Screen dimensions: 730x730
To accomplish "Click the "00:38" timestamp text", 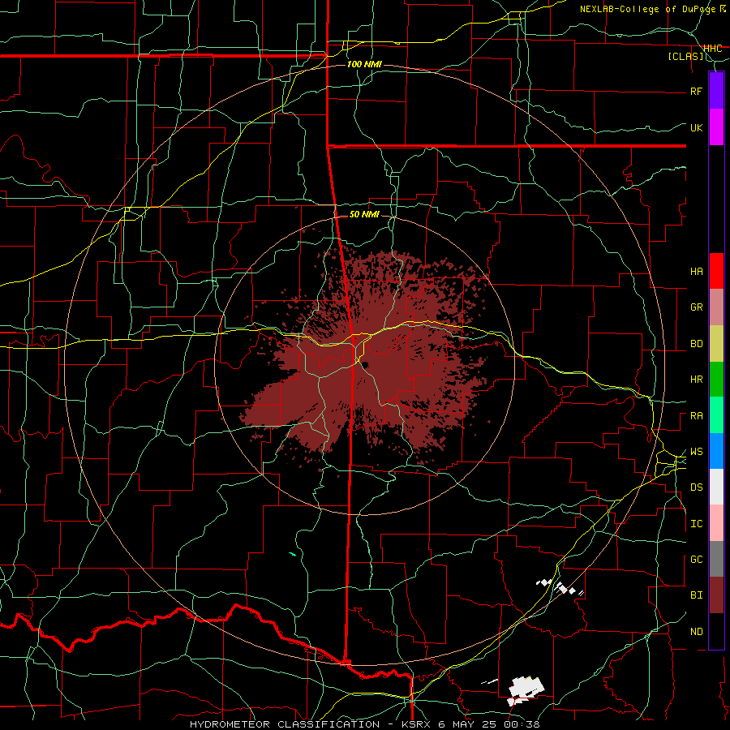I will (x=521, y=724).
